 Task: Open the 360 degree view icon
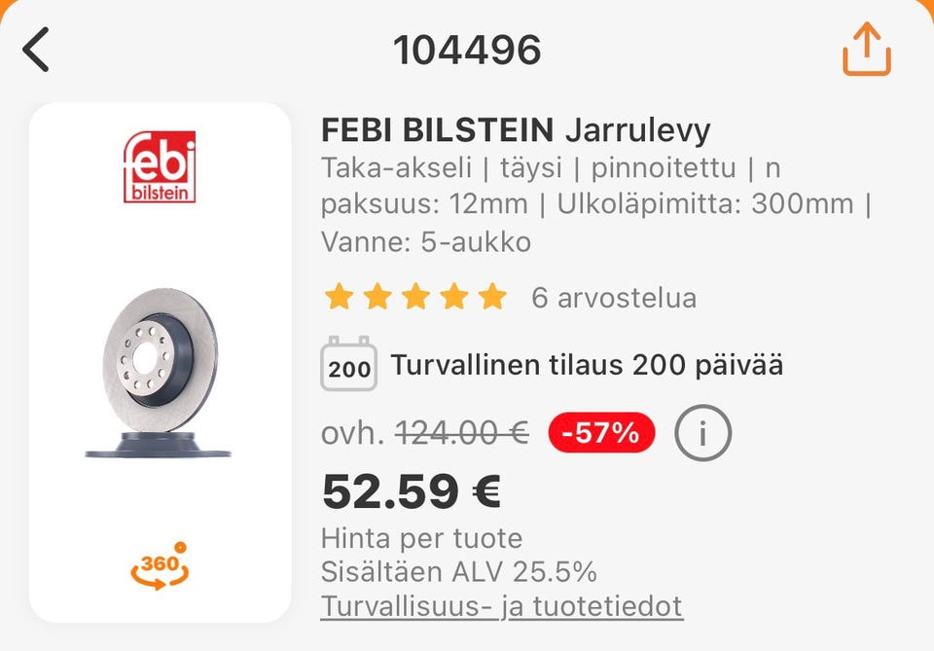(159, 565)
